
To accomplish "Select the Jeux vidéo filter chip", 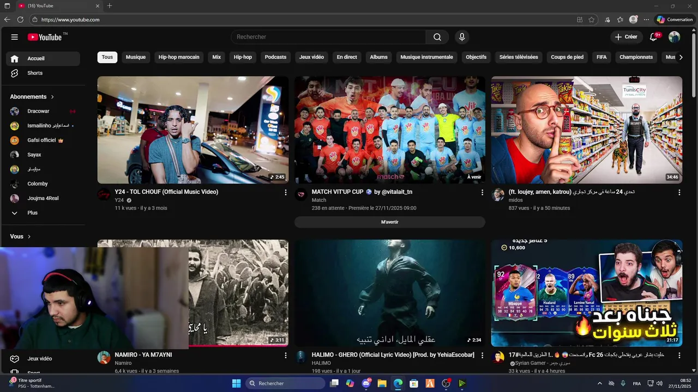I will click(x=311, y=57).
